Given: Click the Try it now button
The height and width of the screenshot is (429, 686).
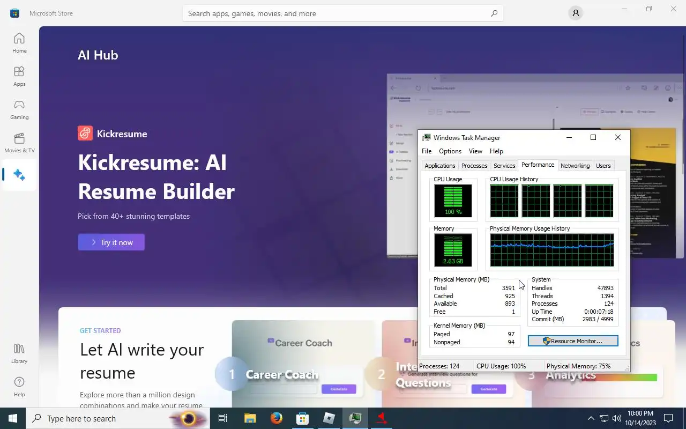Looking at the screenshot, I should pyautogui.click(x=111, y=242).
